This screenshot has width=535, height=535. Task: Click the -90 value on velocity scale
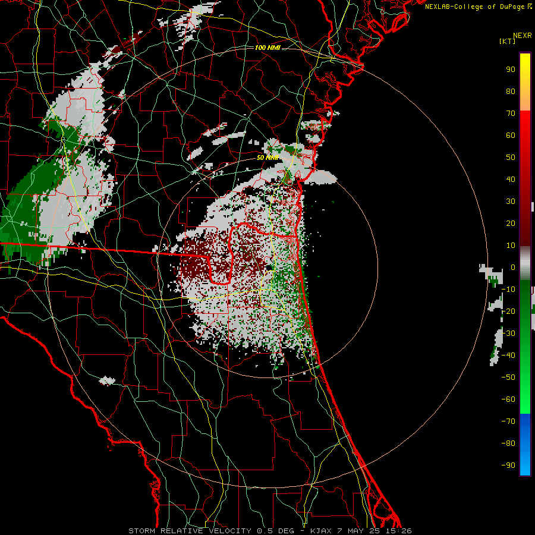pos(508,465)
